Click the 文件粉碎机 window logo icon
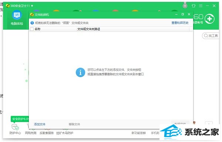222x142 pixels. [x=32, y=14]
